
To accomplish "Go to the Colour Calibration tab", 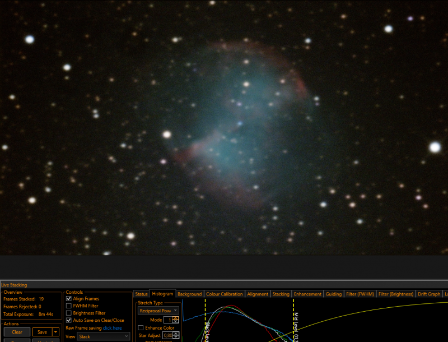I will [225, 294].
